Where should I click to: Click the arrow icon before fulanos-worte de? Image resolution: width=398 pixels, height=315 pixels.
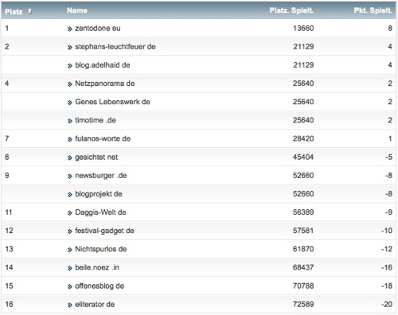[x=70, y=139]
